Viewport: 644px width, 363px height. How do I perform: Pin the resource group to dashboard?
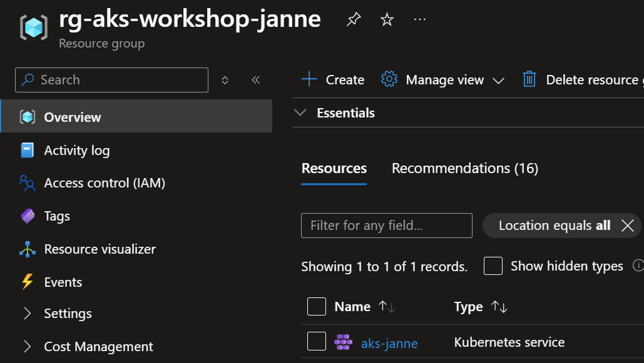click(353, 19)
